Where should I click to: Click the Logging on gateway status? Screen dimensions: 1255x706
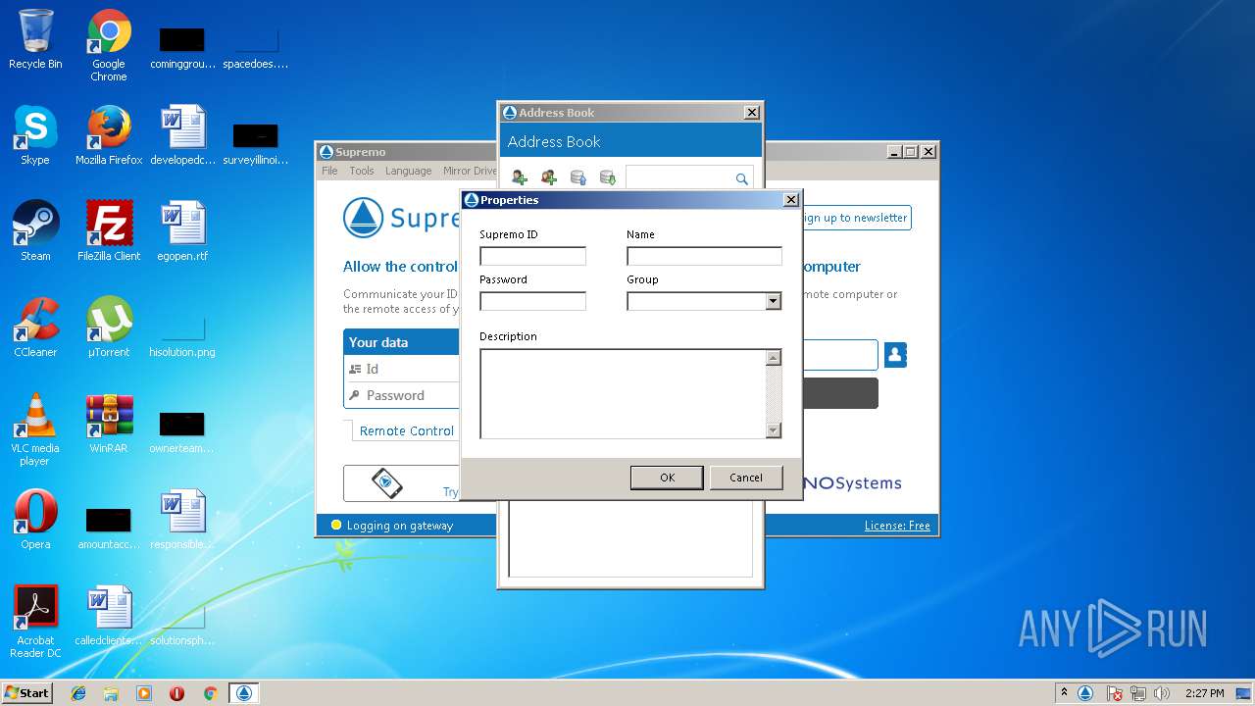[392, 526]
